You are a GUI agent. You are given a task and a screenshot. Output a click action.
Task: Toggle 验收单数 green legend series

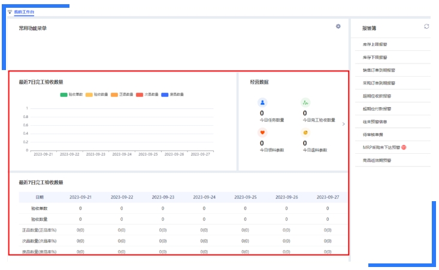click(x=71, y=95)
